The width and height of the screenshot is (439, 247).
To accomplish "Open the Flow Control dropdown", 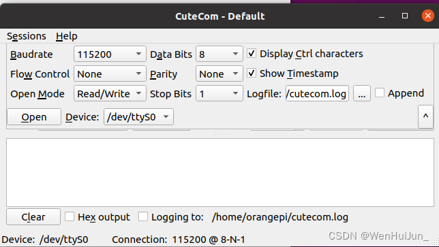I will (x=110, y=73).
